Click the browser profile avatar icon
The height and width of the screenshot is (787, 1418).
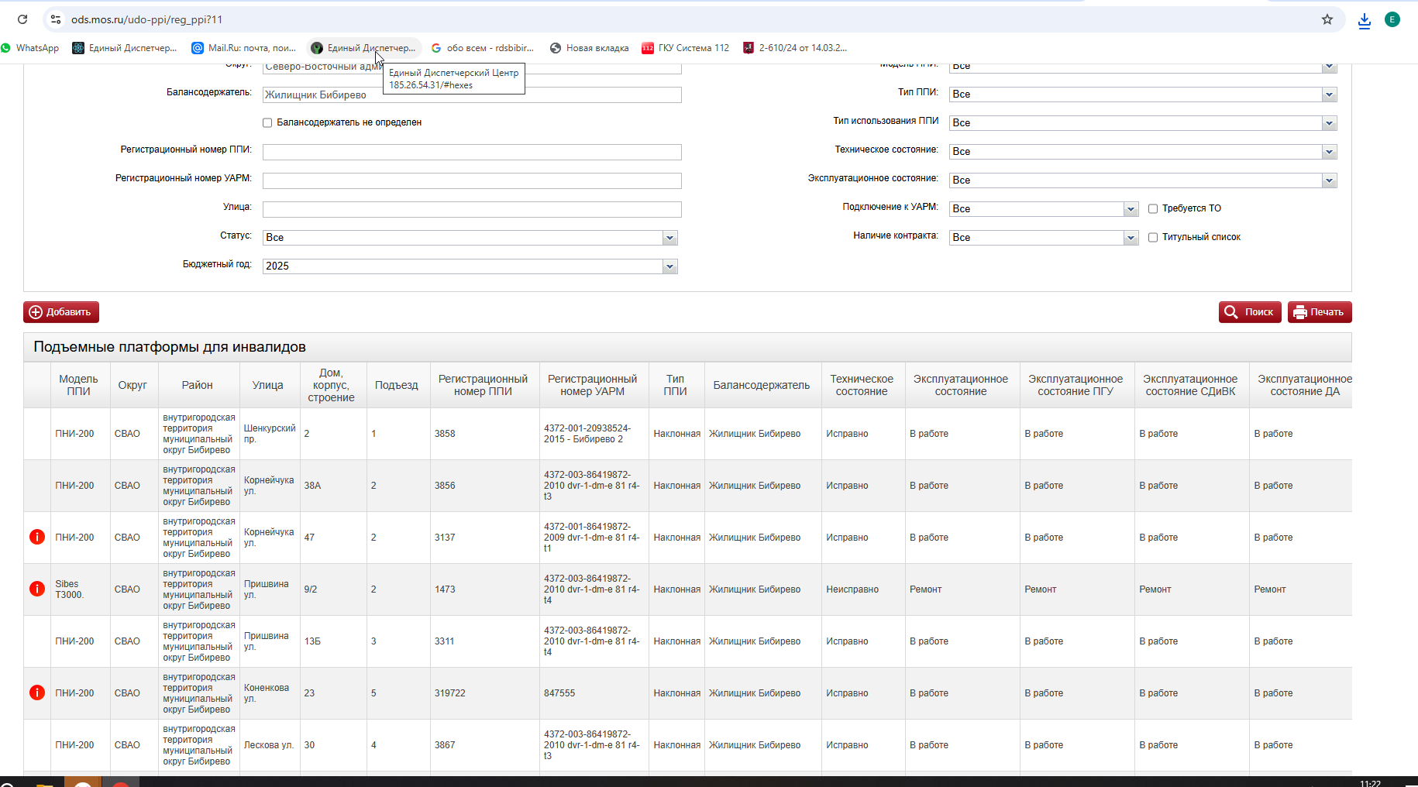(x=1392, y=19)
